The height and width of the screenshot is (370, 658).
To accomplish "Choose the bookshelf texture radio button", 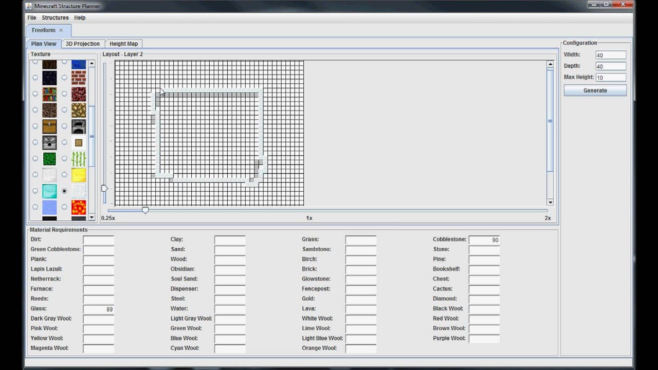I will click(35, 94).
